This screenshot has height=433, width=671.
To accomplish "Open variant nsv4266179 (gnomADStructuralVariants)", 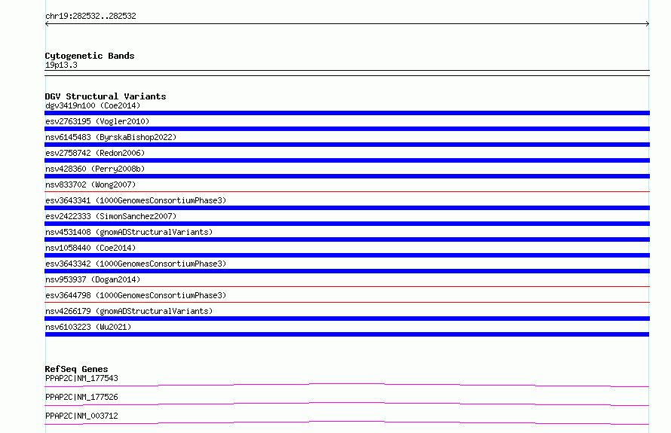I will (129, 311).
